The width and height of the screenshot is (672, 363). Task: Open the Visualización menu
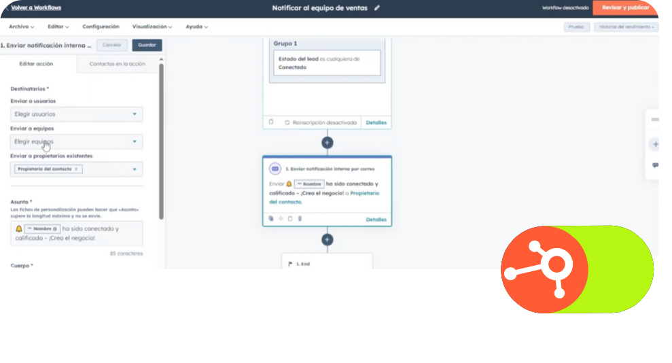click(152, 27)
